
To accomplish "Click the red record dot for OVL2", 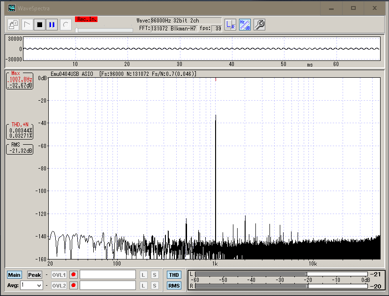I will pos(74,285).
